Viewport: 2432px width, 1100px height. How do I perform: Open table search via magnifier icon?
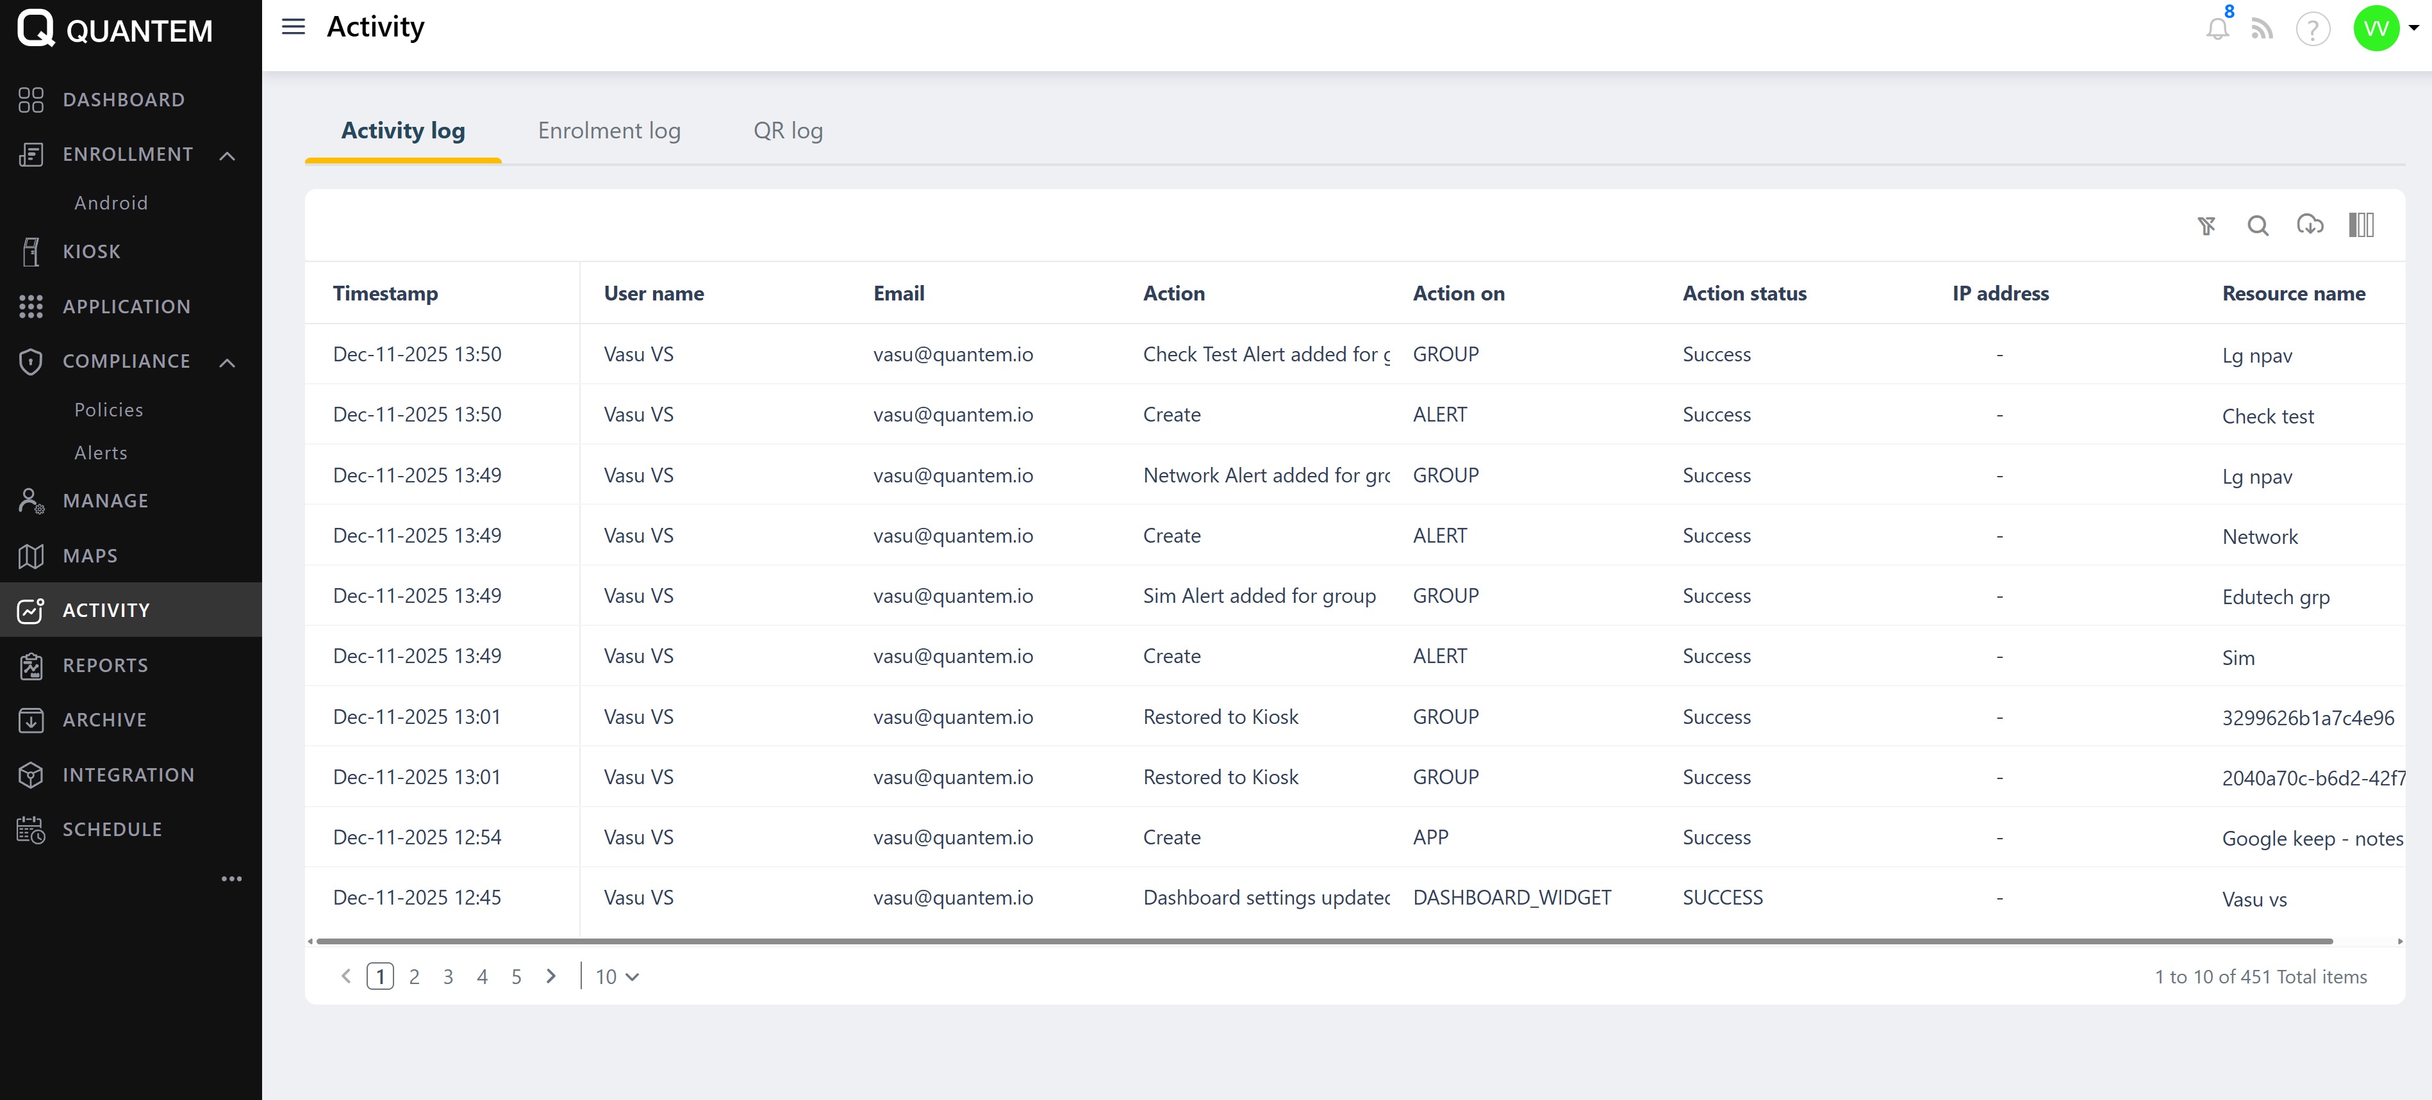coord(2257,226)
